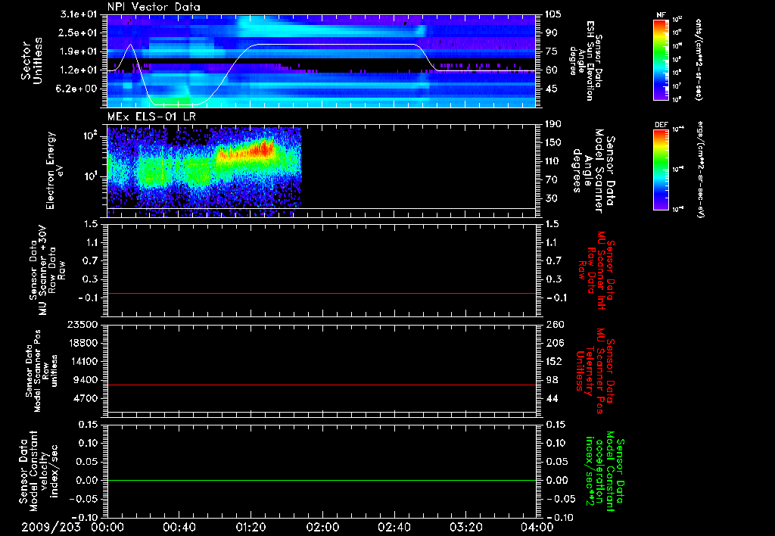Click the ESH Sun Elevation Angle axis label

click(586, 61)
